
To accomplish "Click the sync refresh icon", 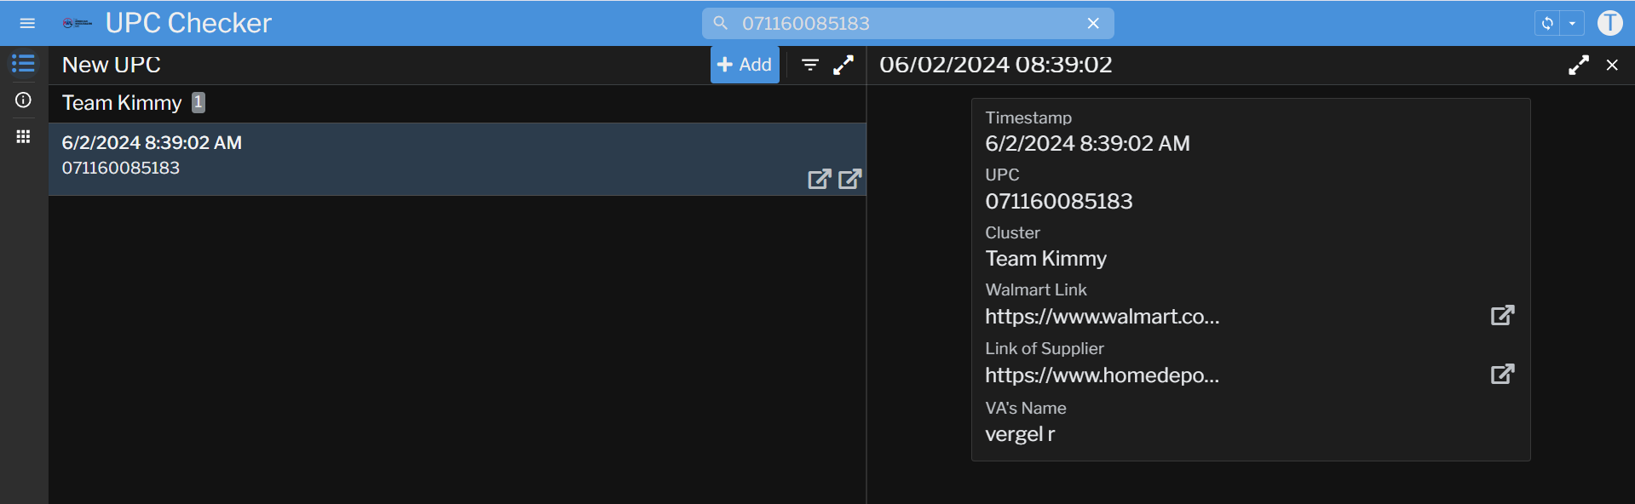I will click(x=1547, y=23).
